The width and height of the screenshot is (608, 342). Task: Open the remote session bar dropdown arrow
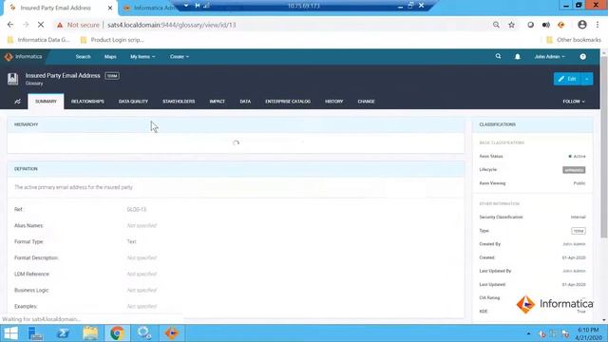[186, 6]
